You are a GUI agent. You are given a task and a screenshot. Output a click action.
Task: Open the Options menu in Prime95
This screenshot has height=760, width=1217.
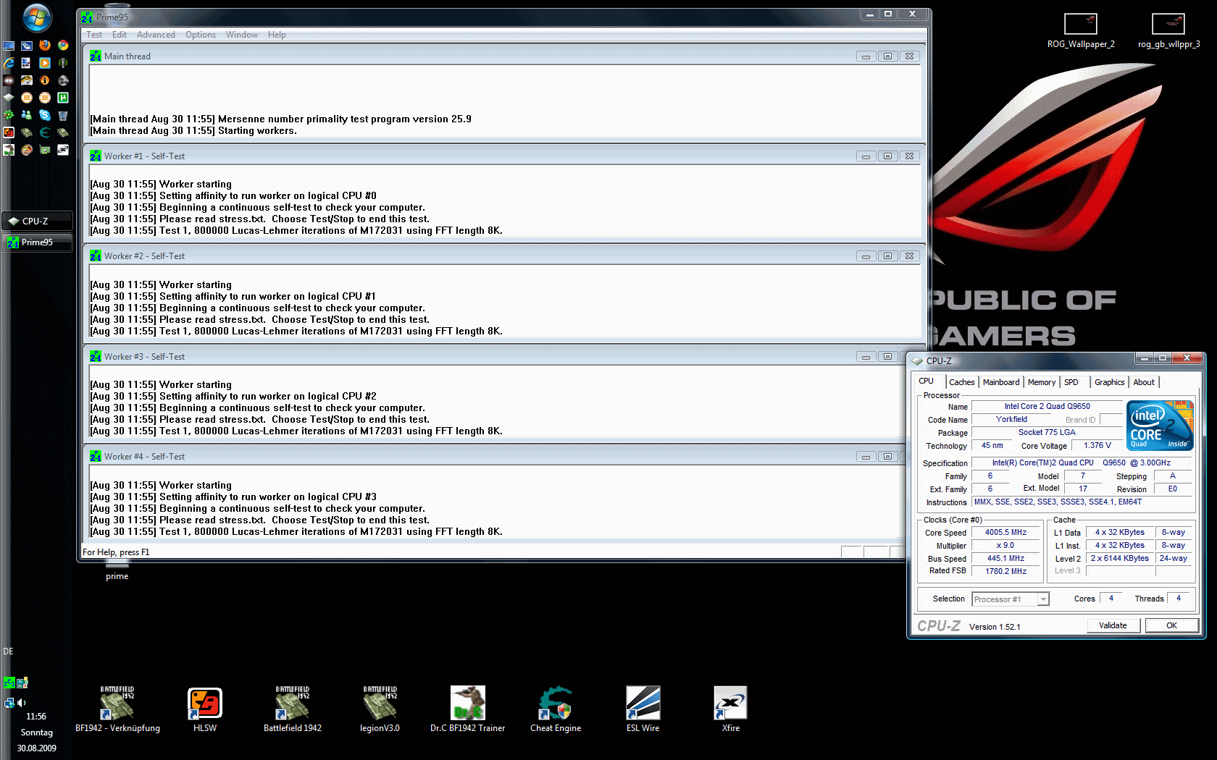(201, 35)
